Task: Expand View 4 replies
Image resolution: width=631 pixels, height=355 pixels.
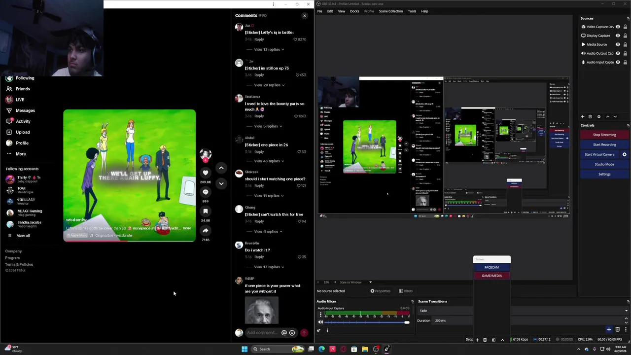Action: [x=268, y=231]
